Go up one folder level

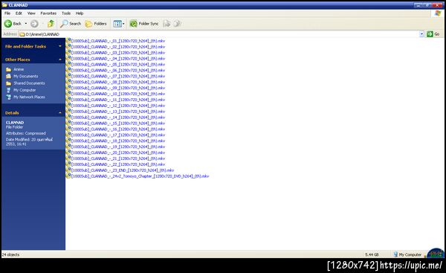point(51,24)
